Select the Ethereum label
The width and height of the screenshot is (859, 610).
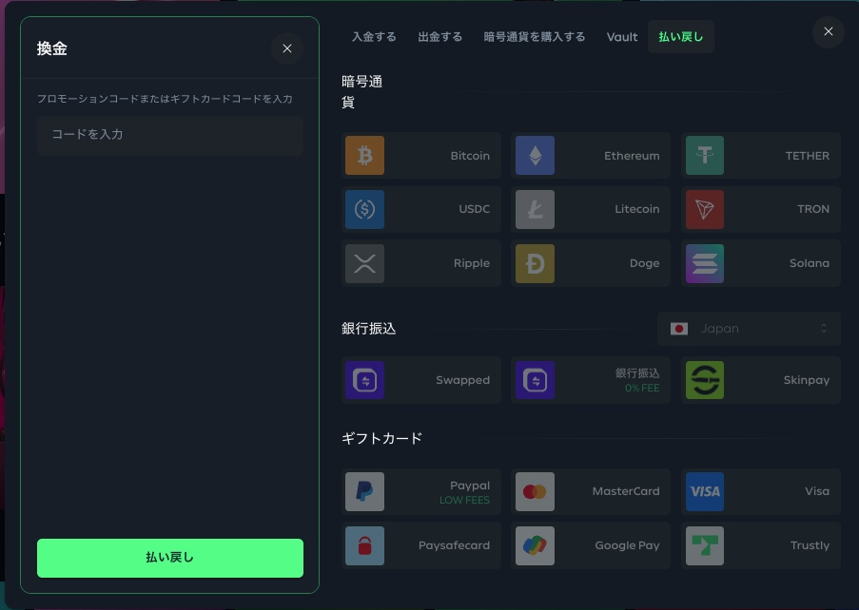click(632, 156)
